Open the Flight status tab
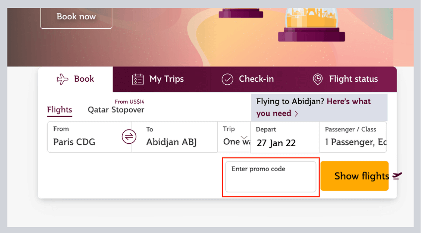This screenshot has width=421, height=233. coord(345,79)
